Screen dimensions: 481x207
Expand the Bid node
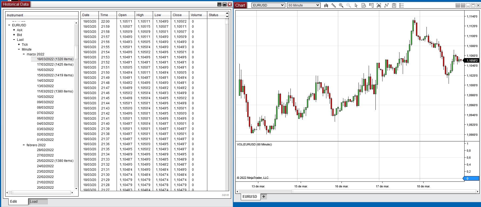[x=14, y=35]
